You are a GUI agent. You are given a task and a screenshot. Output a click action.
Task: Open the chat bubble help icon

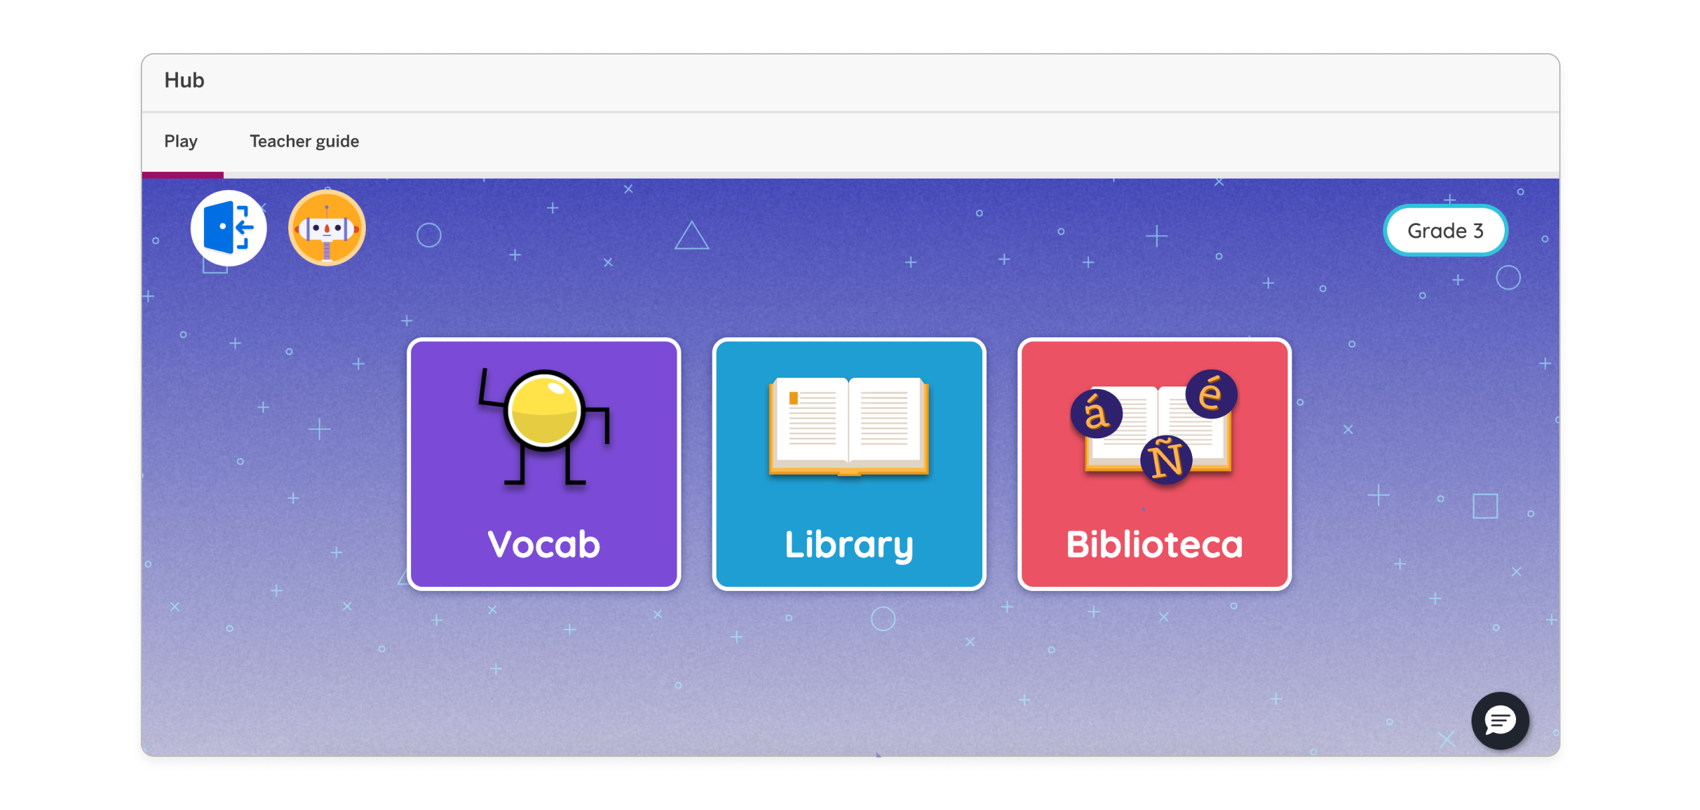coord(1499,720)
